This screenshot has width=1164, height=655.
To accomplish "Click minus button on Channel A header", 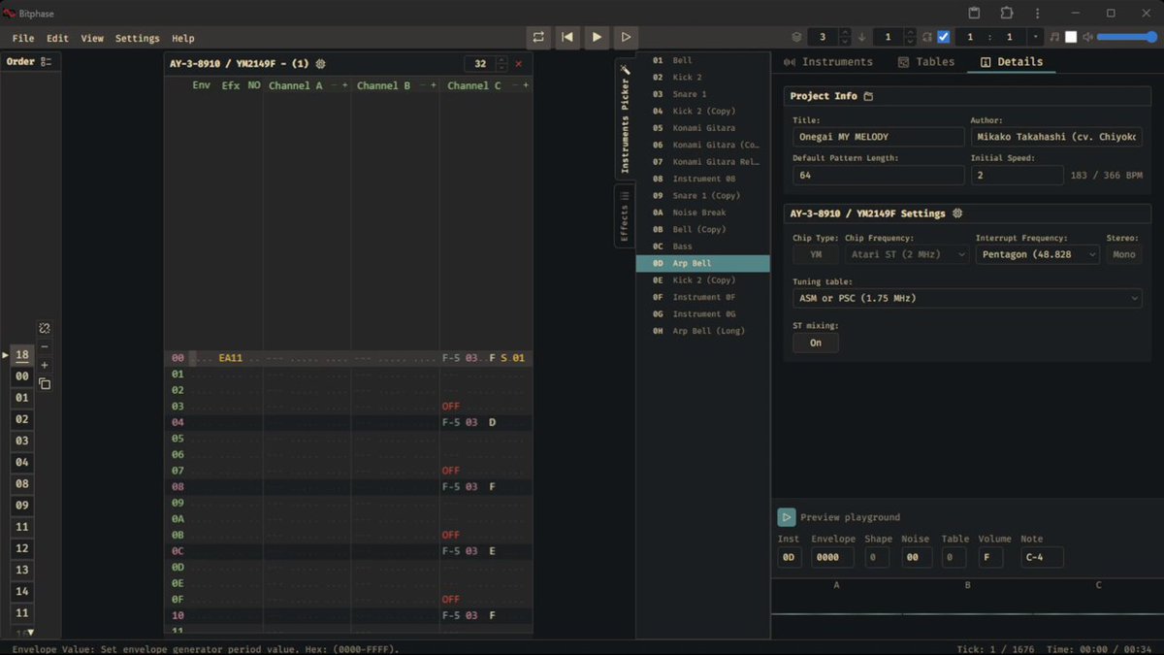I will coord(335,85).
